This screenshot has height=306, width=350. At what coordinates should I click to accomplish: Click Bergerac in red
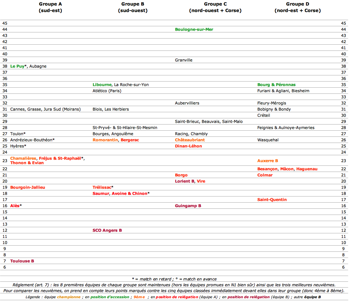pyautogui.click(x=130, y=140)
